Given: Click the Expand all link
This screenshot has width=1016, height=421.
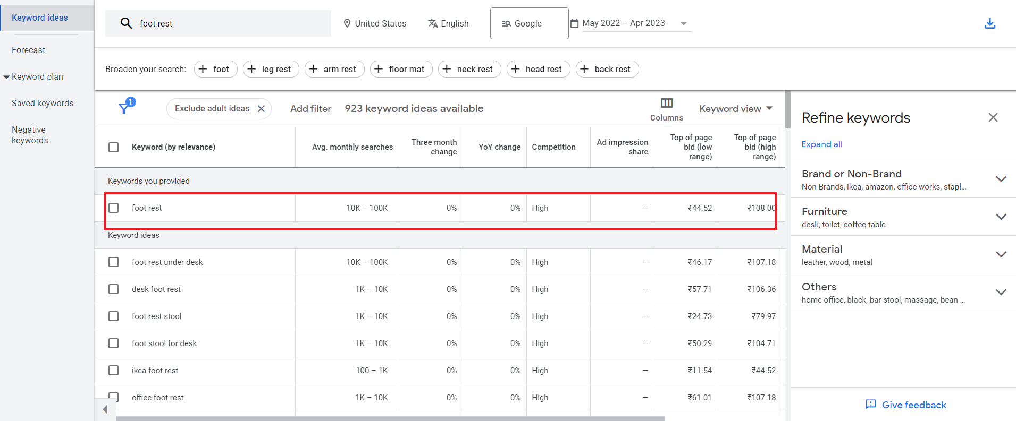Looking at the screenshot, I should 822,144.
